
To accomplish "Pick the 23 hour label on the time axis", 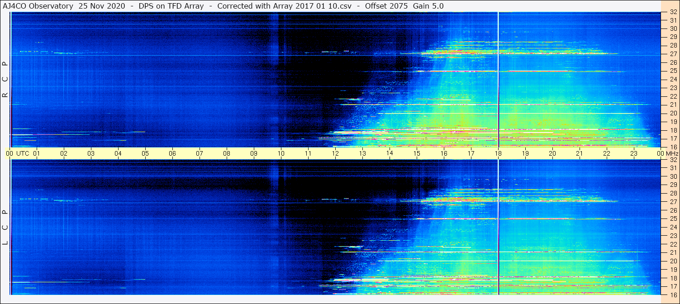I will point(634,153).
